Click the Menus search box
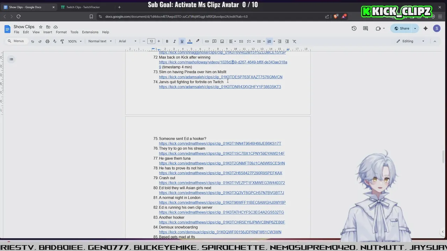Image resolution: width=447 pixels, height=251 pixels. click(x=16, y=41)
